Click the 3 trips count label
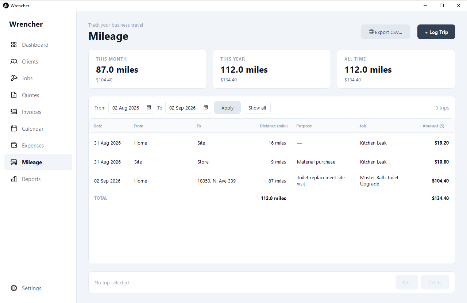This screenshot has width=467, height=303. click(x=442, y=108)
